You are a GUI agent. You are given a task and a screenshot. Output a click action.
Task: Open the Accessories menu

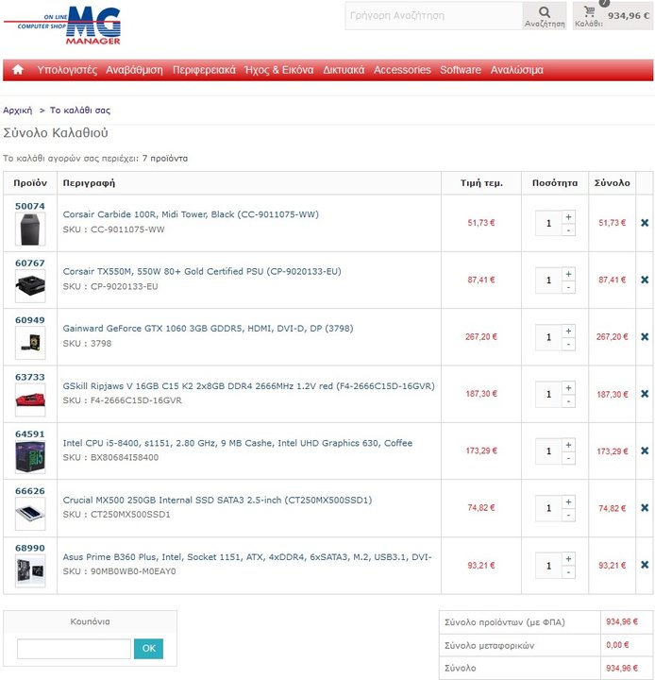[402, 70]
